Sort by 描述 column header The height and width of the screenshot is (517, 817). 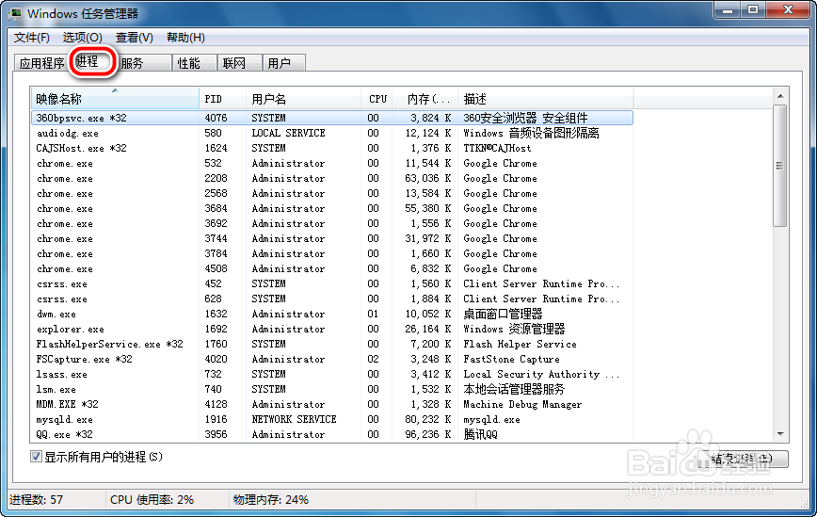click(546, 99)
